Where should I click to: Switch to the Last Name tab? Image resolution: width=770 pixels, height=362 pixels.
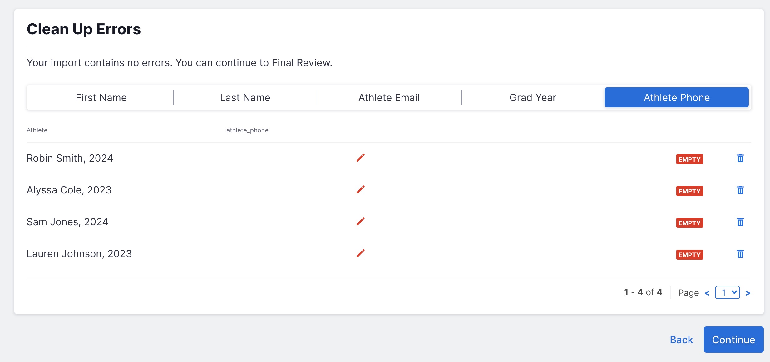click(245, 98)
